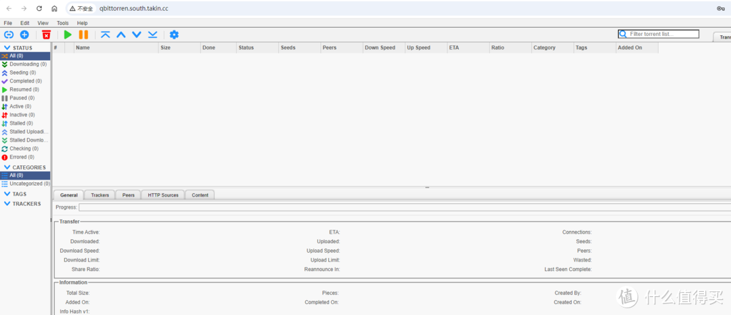This screenshot has width=731, height=315.
Task: Click the Add Torrent File plus icon
Action: [x=24, y=35]
